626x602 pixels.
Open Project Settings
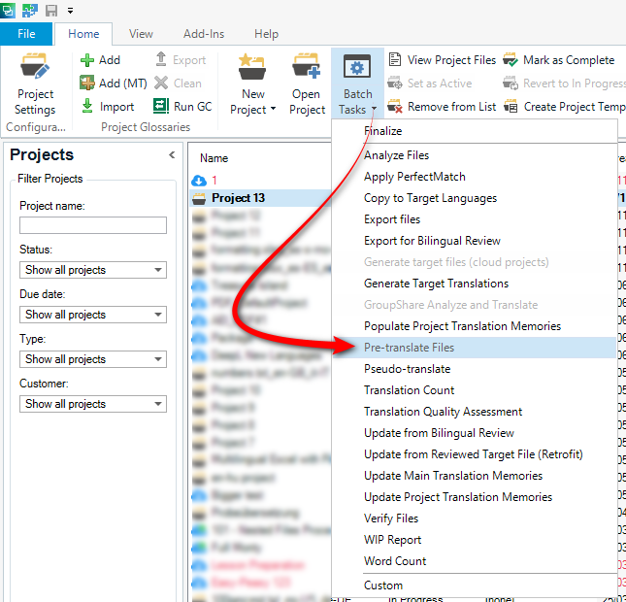click(x=35, y=84)
